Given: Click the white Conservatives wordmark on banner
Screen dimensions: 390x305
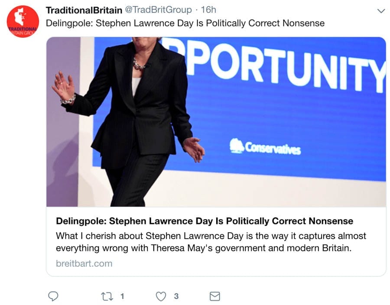Looking at the screenshot, I should coord(273,148).
